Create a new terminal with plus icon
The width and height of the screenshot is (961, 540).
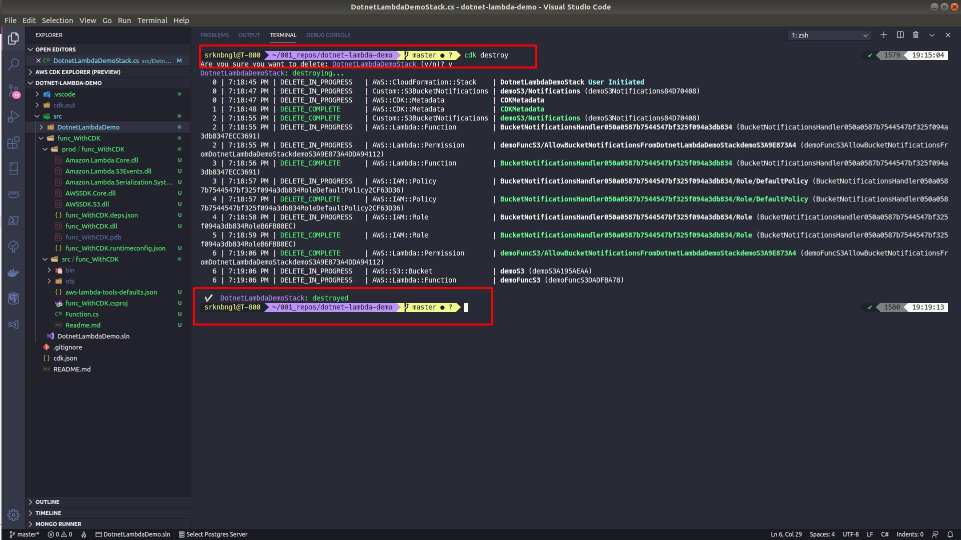point(884,35)
